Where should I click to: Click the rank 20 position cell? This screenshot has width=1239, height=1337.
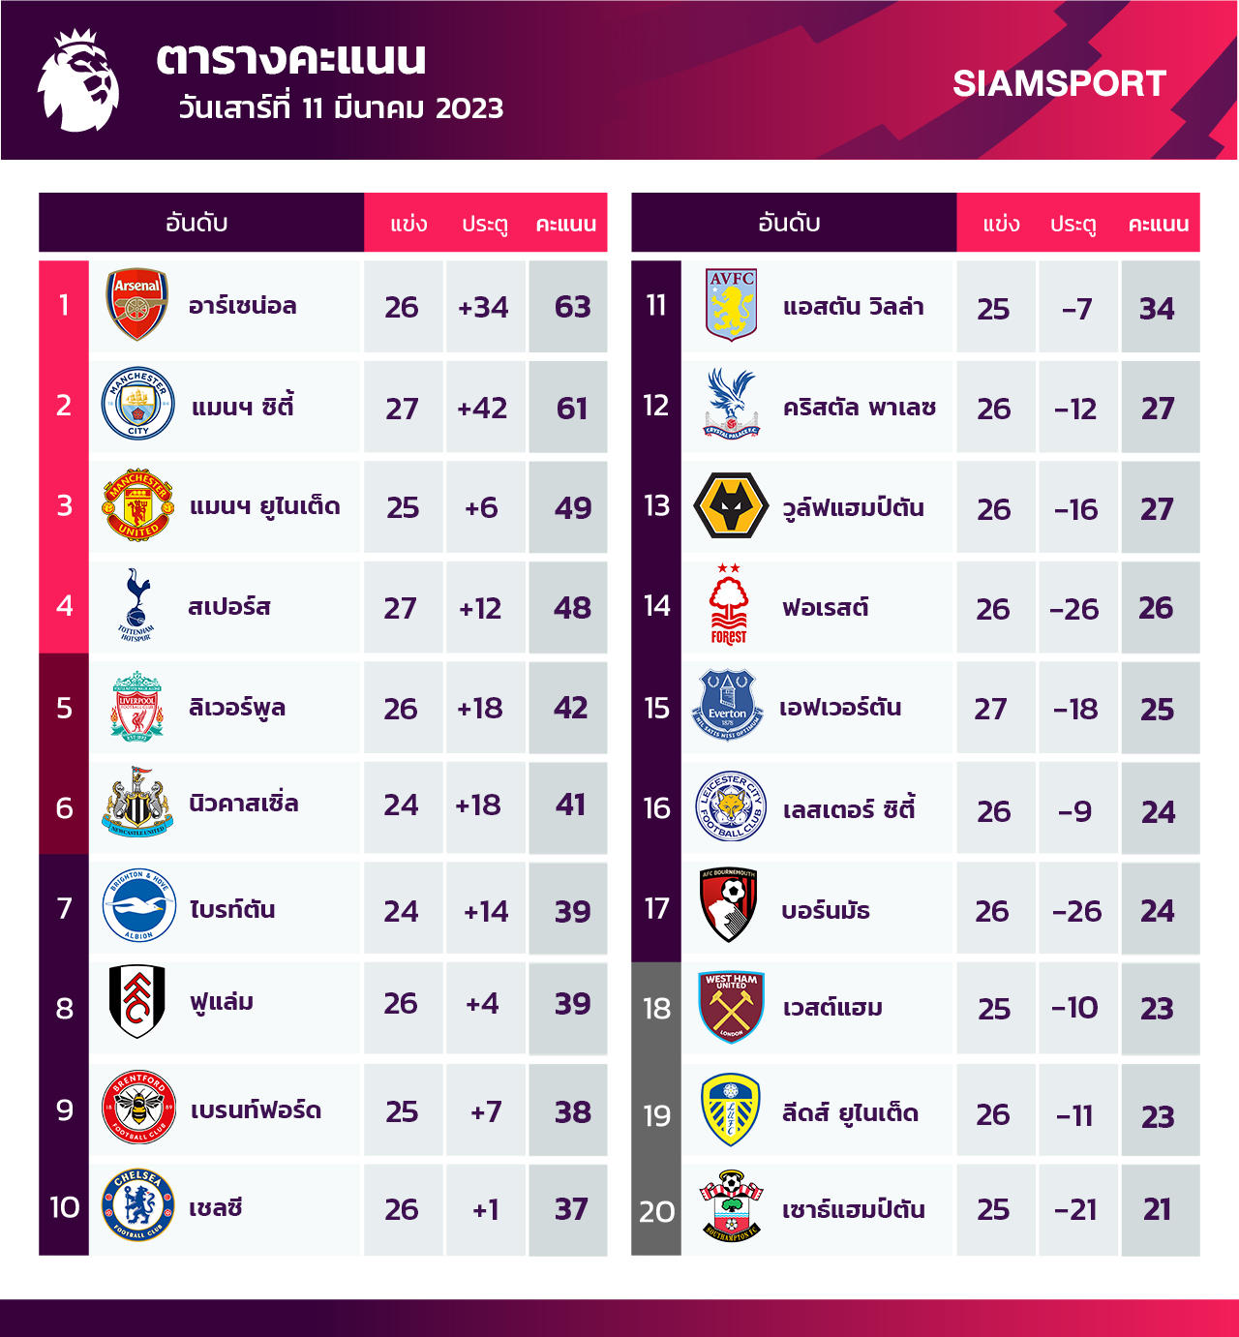656,1210
